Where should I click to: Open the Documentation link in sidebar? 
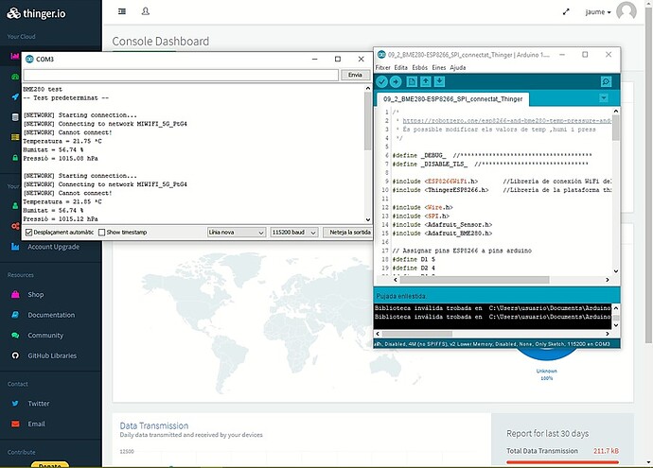tap(51, 315)
